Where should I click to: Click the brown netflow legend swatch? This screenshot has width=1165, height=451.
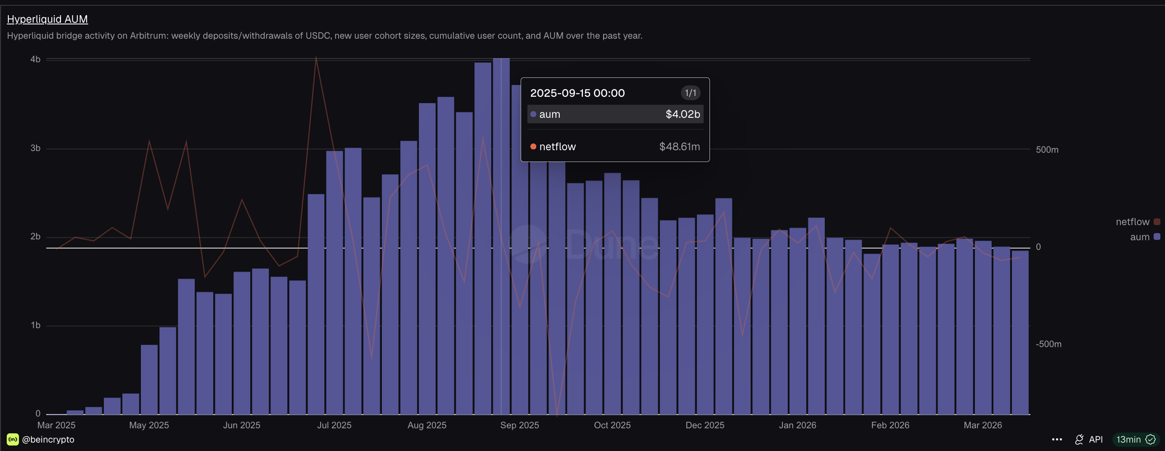(1157, 222)
